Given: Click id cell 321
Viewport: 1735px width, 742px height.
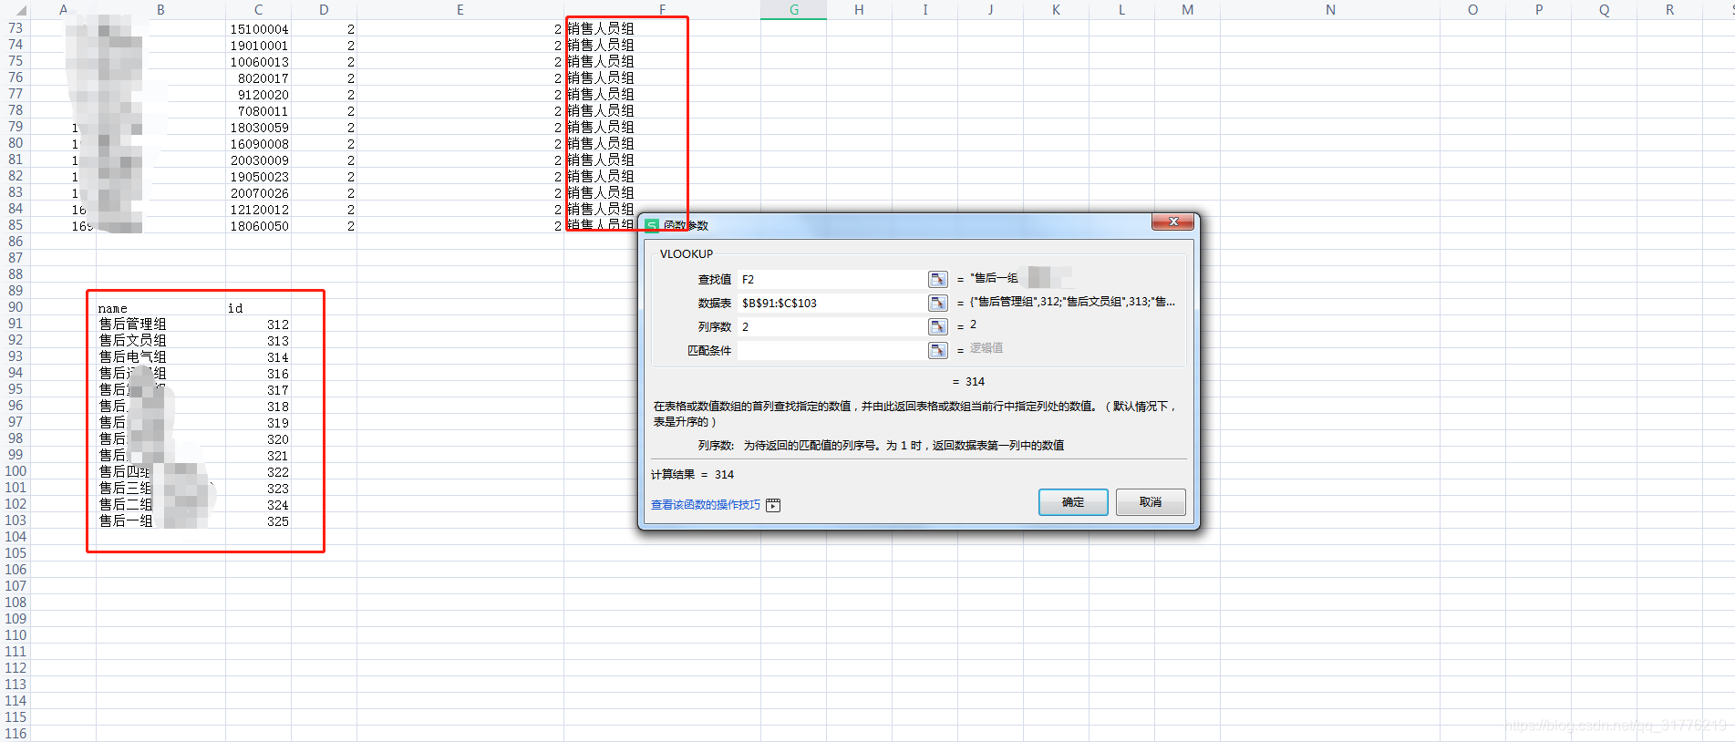Looking at the screenshot, I should [258, 456].
